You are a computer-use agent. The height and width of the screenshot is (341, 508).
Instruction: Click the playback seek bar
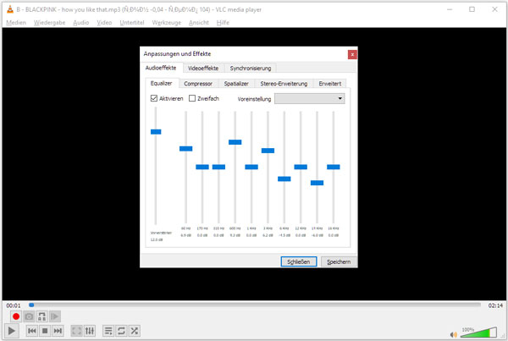(254, 305)
